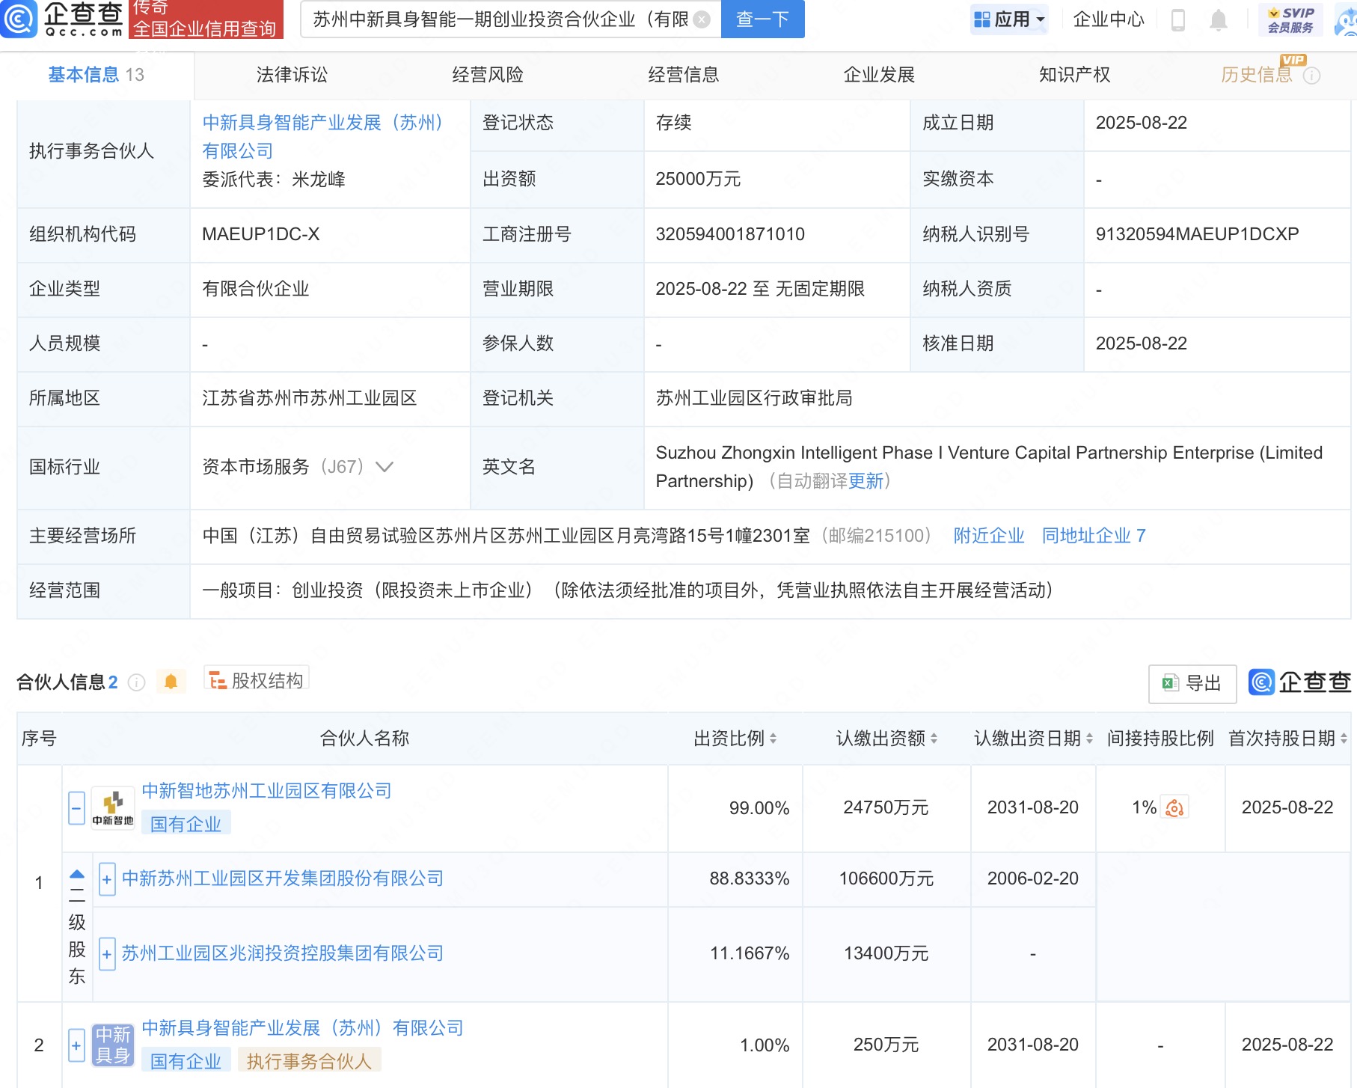This screenshot has height=1088, width=1357.
Task: Click 委派代表 米龙峰 text
Action: click(274, 180)
